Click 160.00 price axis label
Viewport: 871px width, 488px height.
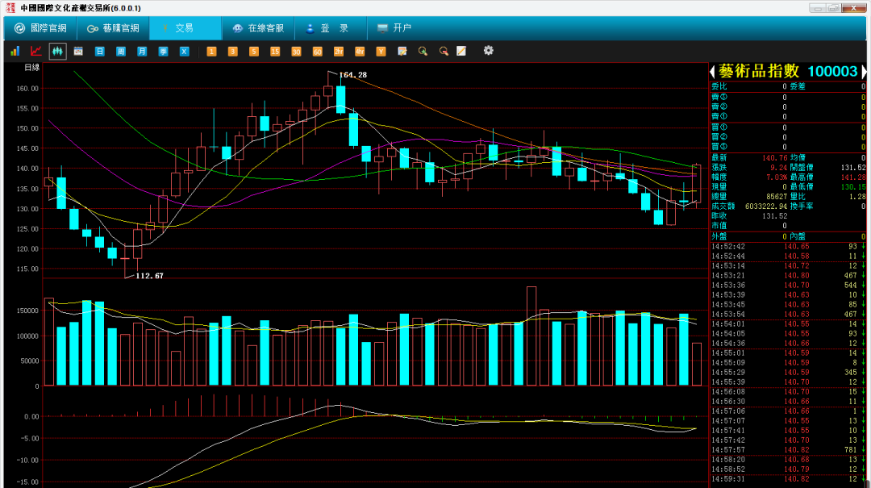[27, 89]
